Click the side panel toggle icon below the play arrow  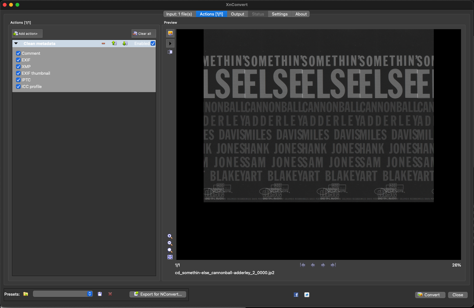point(170,52)
